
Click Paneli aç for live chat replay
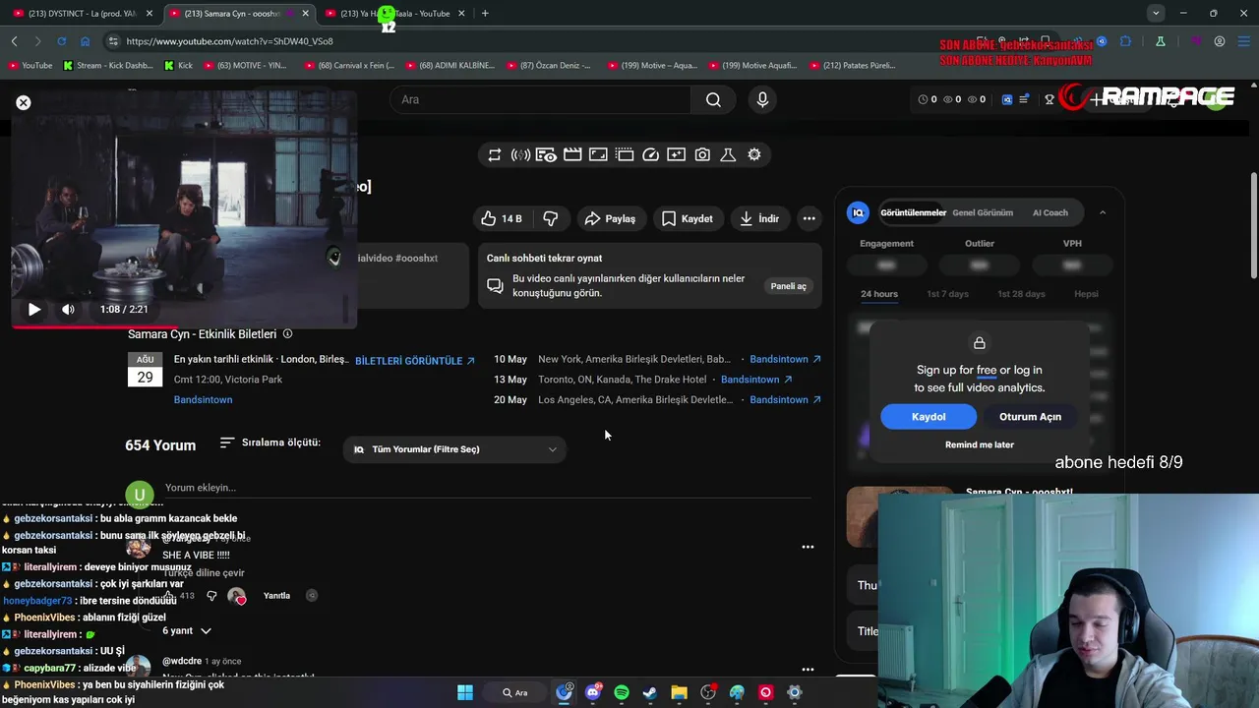pyautogui.click(x=789, y=286)
